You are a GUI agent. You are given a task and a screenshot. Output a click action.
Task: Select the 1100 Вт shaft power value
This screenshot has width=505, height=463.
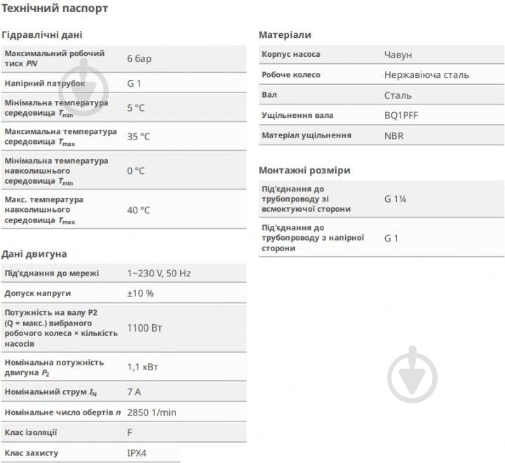click(144, 328)
